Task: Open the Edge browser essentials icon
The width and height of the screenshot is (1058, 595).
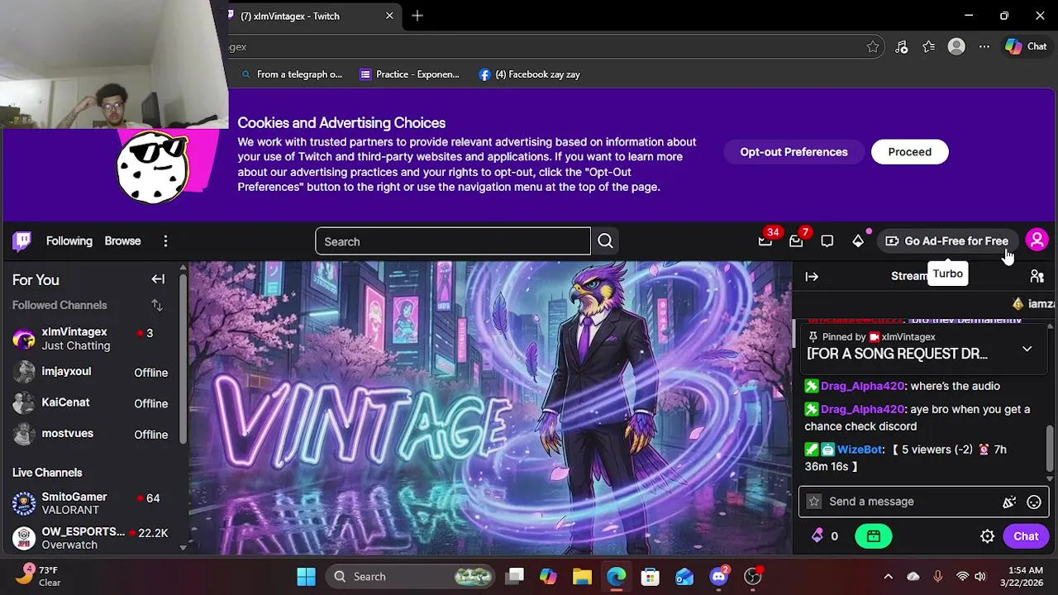Action: (902, 47)
